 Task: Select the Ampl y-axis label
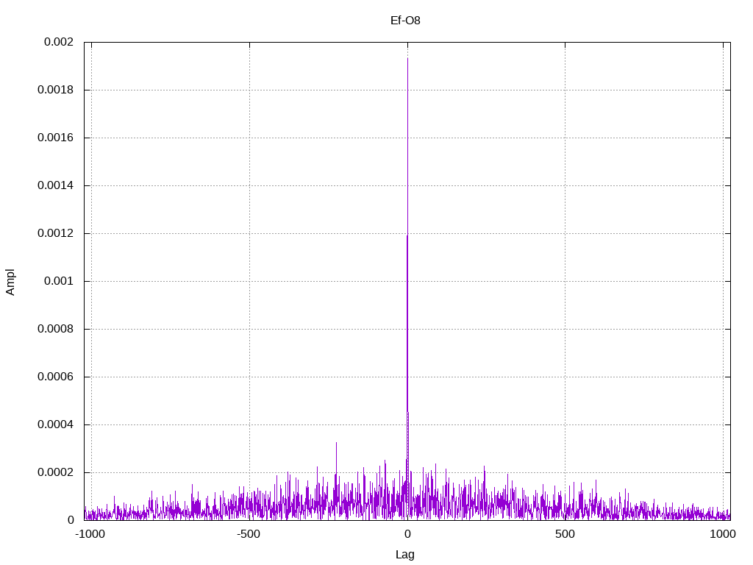(x=10, y=282)
